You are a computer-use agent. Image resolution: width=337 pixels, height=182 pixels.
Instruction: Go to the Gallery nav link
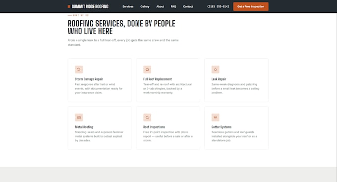145,6
